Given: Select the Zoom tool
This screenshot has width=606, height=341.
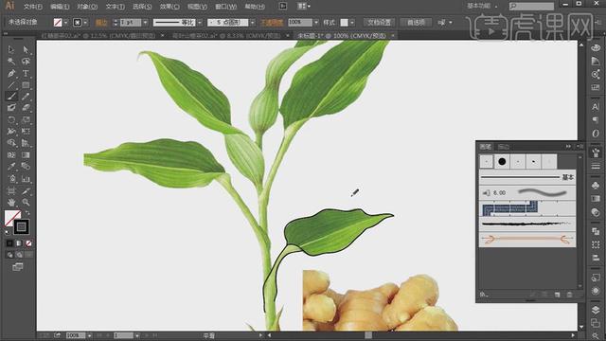Looking at the screenshot, I should point(26,202).
